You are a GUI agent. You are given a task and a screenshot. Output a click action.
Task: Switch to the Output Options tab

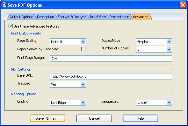(x=21, y=17)
